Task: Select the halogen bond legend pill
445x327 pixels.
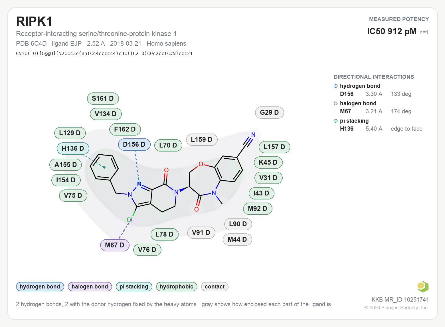Action: tap(90, 286)
